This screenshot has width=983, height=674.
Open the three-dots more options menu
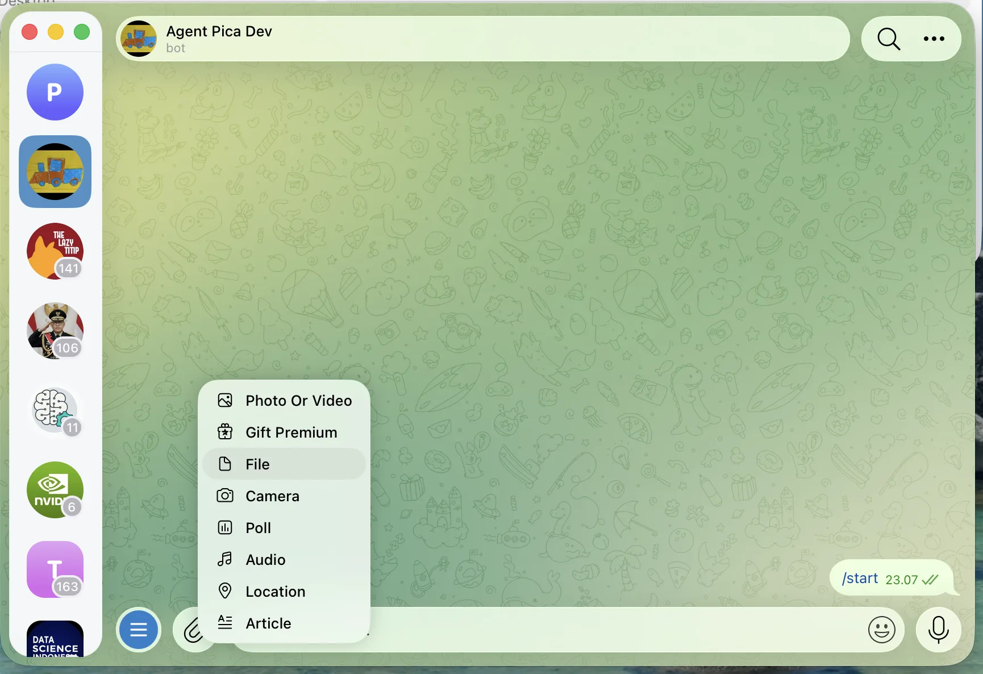coord(934,39)
